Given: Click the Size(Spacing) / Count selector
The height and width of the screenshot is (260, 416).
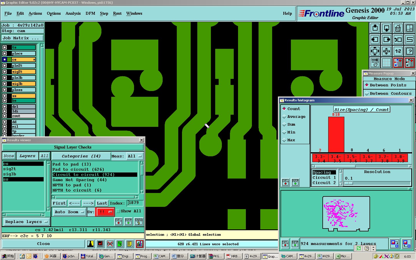Looking at the screenshot, I should pyautogui.click(x=362, y=109).
